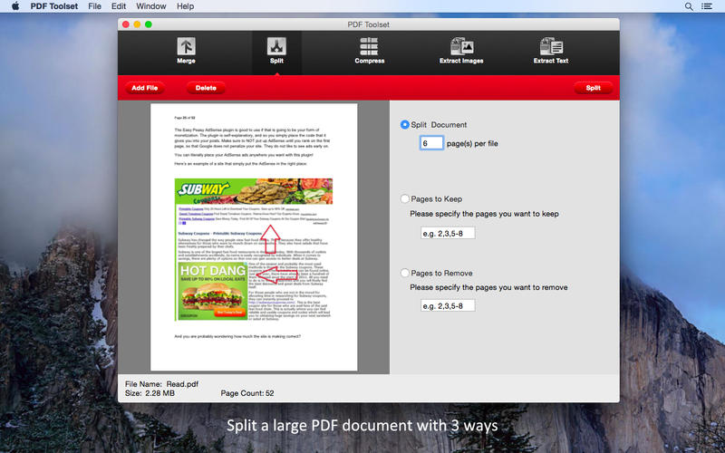Open the PDF Toolset application menu
This screenshot has width=725, height=453.
point(54,6)
